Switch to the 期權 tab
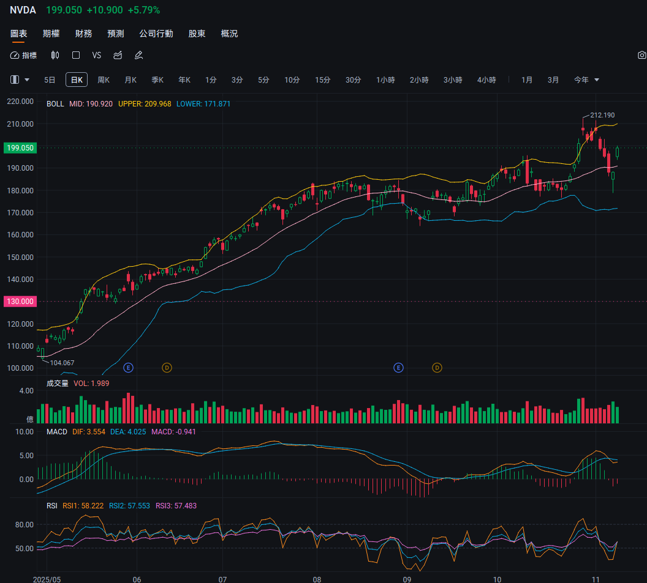Viewport: 647px width, 583px height. point(51,34)
